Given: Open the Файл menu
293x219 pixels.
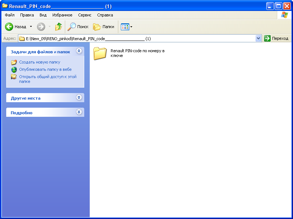Looking at the screenshot, I should point(10,15).
